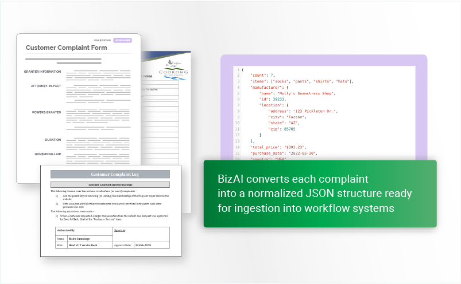
Task: Click the Duration section label
Action: pos(53,140)
